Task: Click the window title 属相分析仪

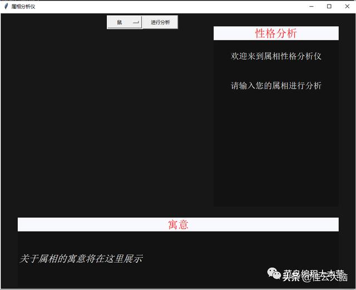Action: click(x=23, y=7)
